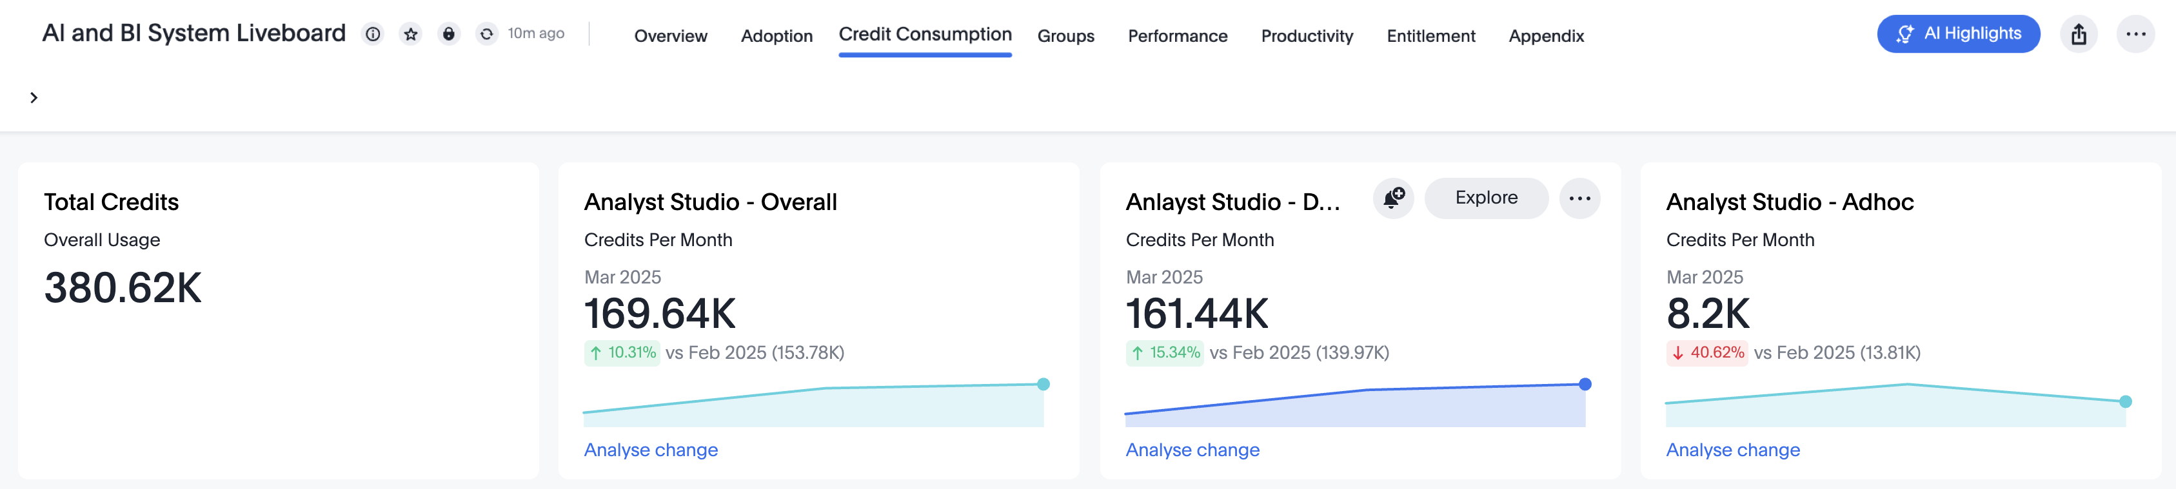2176x489 pixels.
Task: Click the vs Feb 2025 (139.97K) comparison text
Action: coord(1299,353)
